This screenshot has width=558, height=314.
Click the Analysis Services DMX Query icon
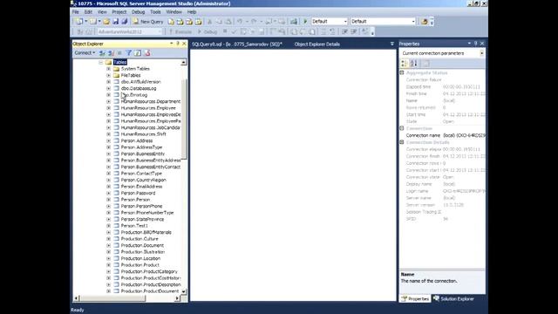coord(189,22)
